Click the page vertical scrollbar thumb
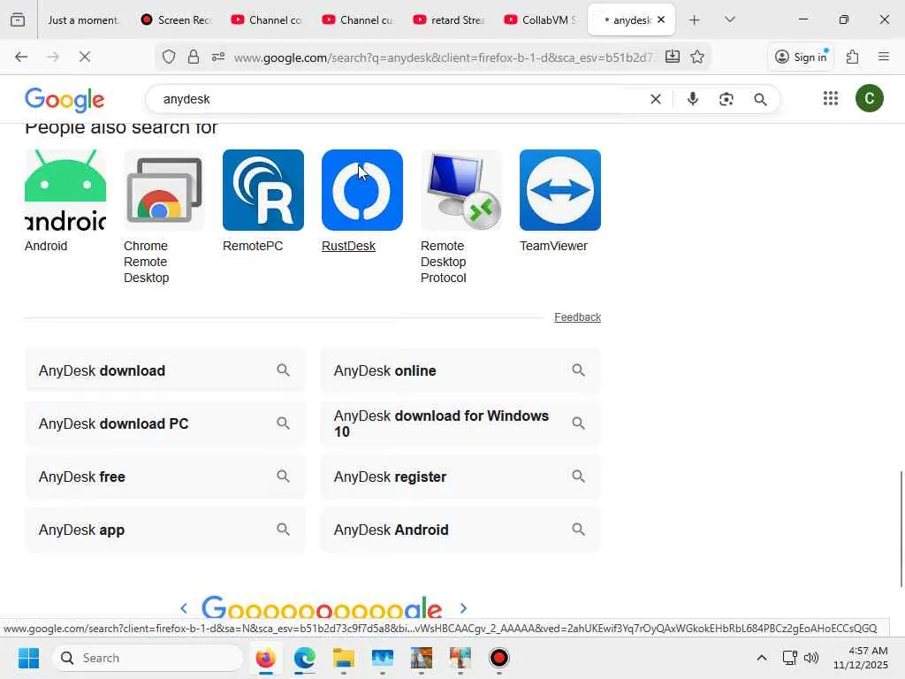The image size is (905, 679). click(x=901, y=529)
